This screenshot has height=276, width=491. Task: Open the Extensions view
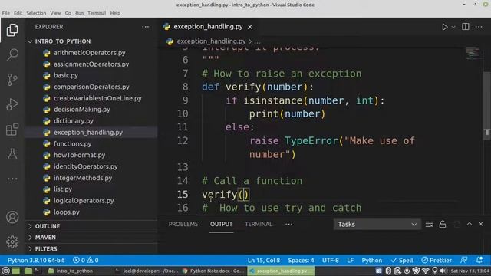(x=12, y=130)
